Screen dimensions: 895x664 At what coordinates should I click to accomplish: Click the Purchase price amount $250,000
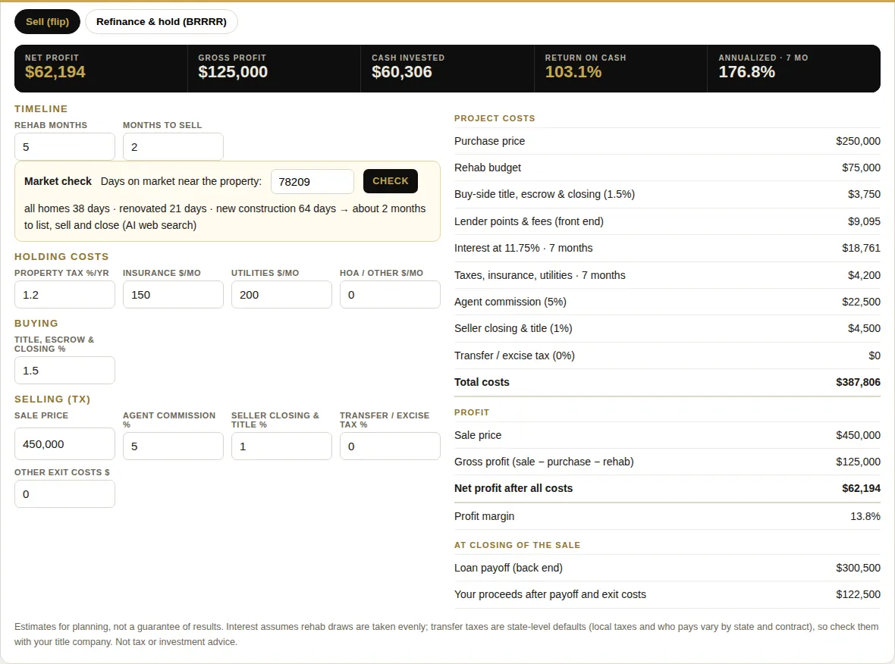858,141
